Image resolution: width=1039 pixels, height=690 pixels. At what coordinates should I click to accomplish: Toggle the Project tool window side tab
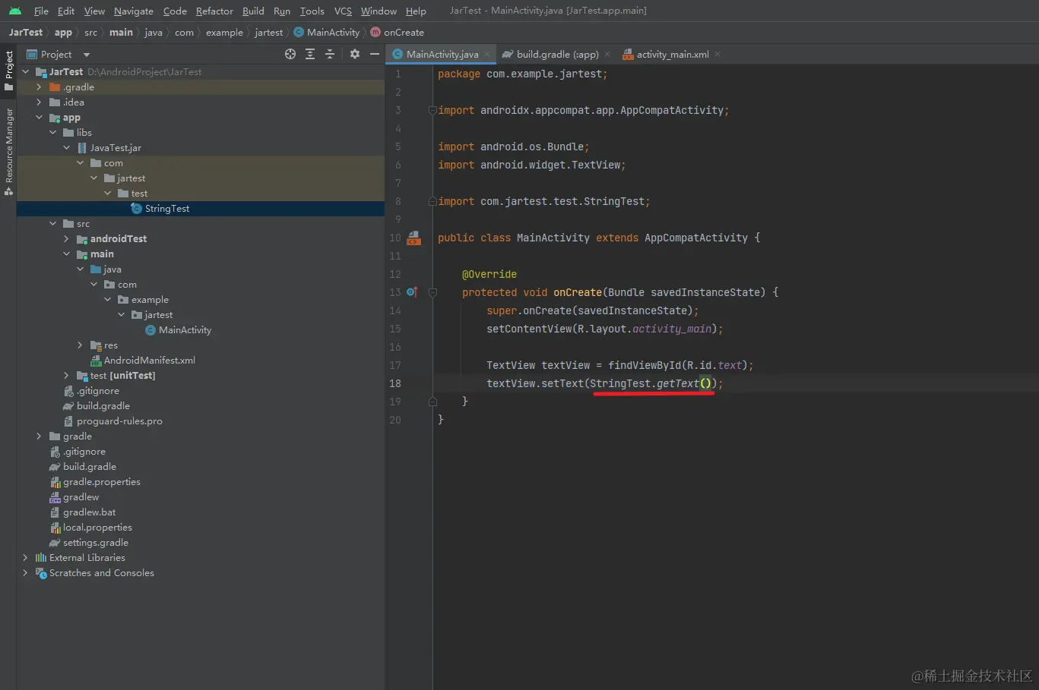8,70
